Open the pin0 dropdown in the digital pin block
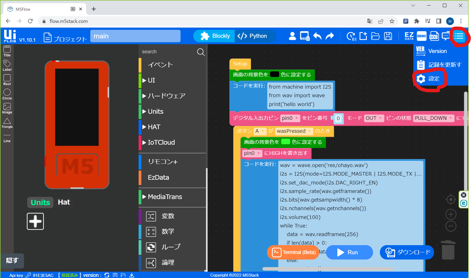471x278 pixels. pyautogui.click(x=290, y=118)
